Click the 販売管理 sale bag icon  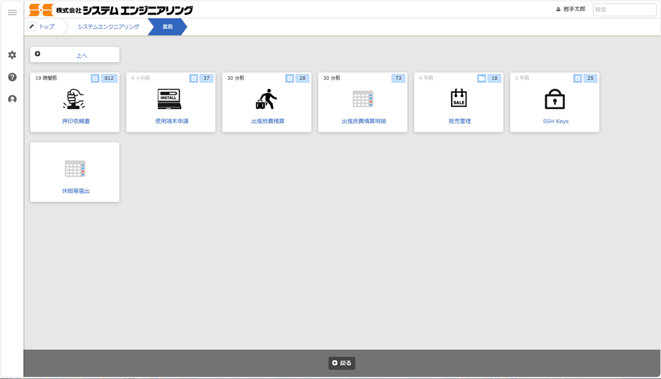tap(459, 99)
